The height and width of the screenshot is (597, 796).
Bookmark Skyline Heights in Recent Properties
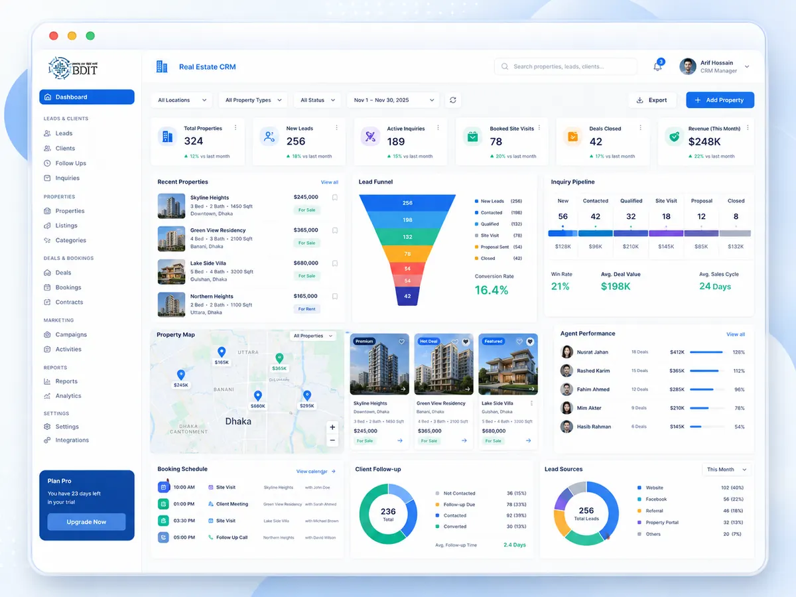[335, 197]
